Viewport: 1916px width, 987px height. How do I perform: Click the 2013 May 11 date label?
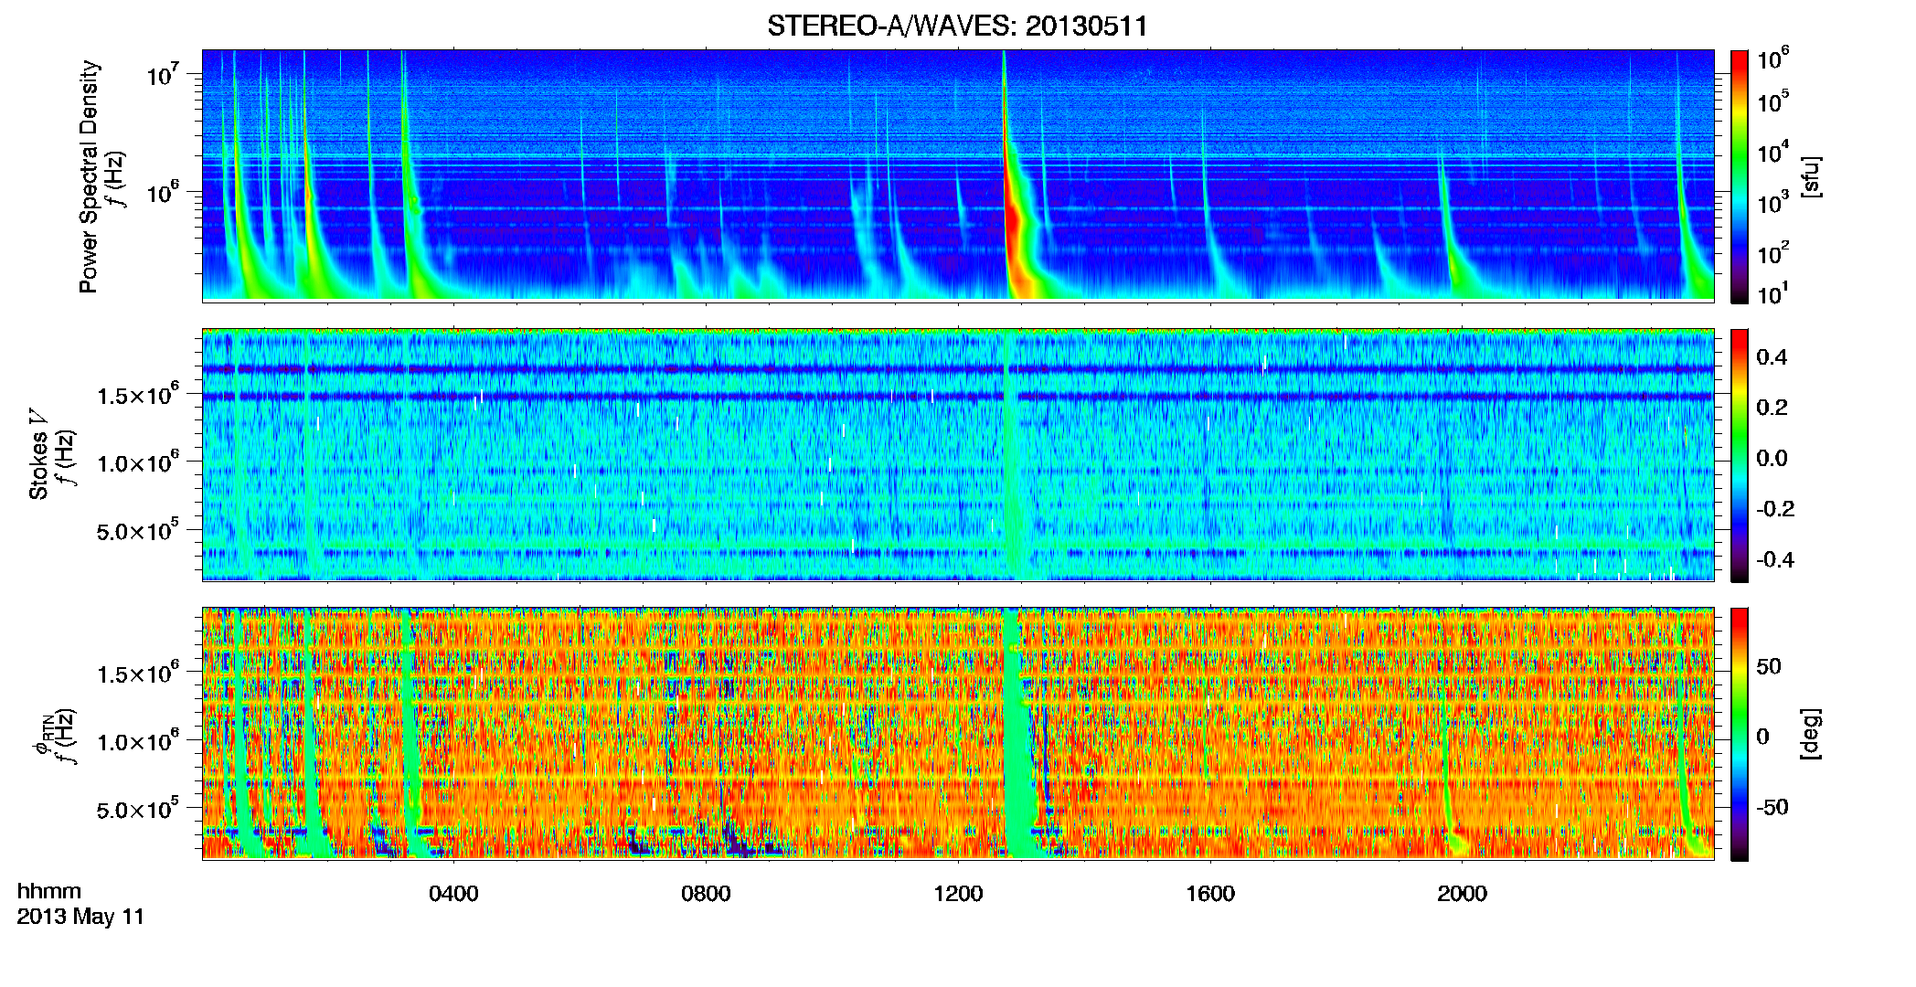point(80,917)
